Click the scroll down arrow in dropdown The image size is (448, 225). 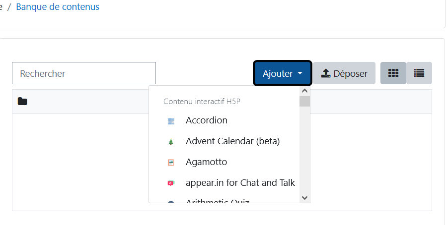[304, 198]
